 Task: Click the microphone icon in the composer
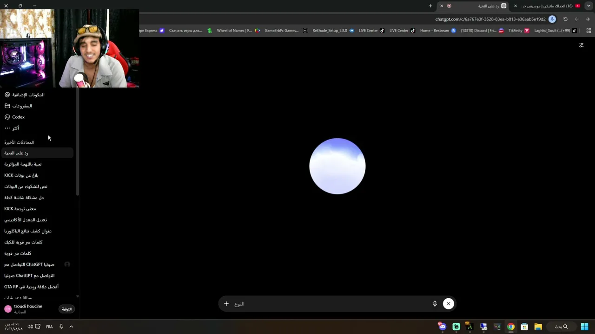tap(435, 304)
